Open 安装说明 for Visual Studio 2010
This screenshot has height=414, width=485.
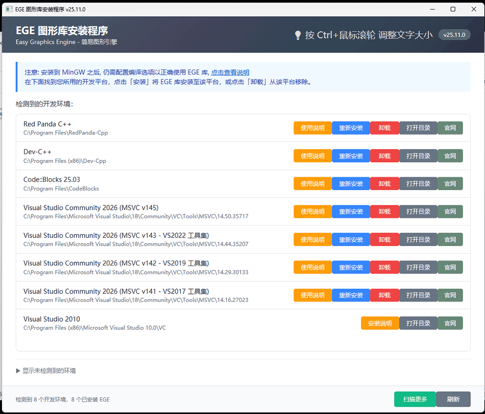[x=380, y=323]
